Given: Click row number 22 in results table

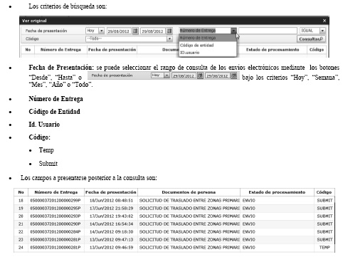Looking at the screenshot, I should tap(21, 232).
